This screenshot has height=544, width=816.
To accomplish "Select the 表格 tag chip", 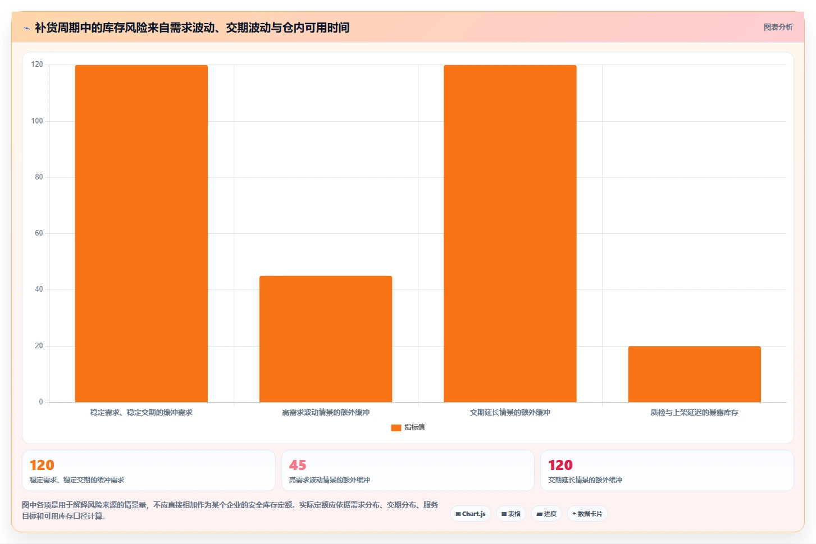I will (511, 514).
